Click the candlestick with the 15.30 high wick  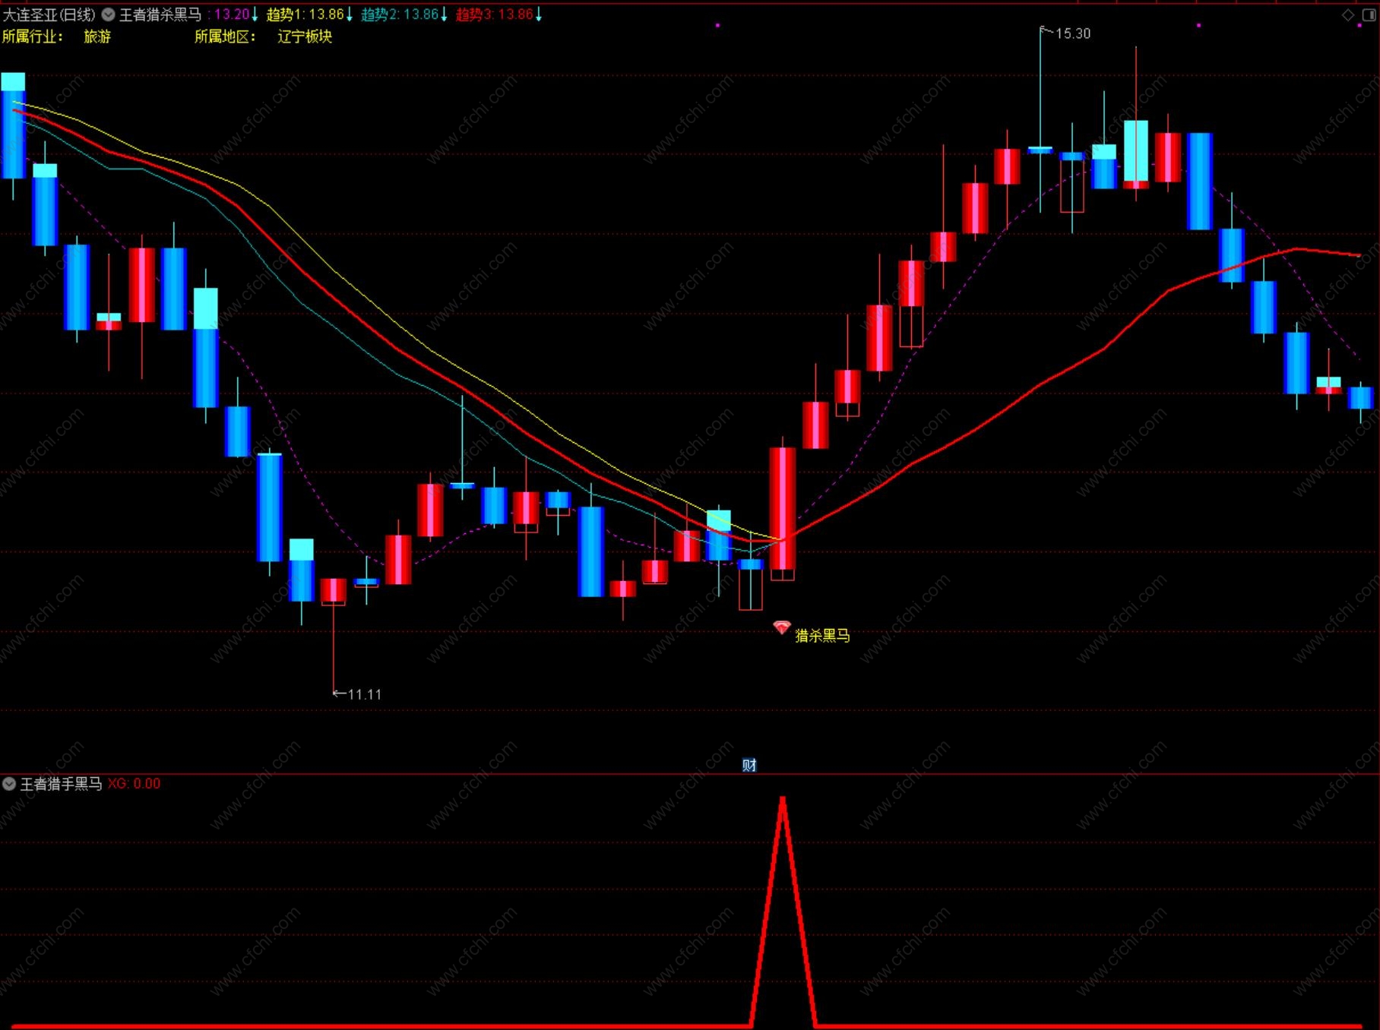(1040, 150)
